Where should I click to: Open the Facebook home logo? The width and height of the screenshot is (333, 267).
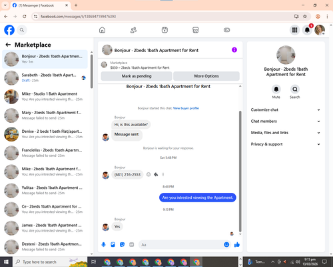click(x=9, y=30)
